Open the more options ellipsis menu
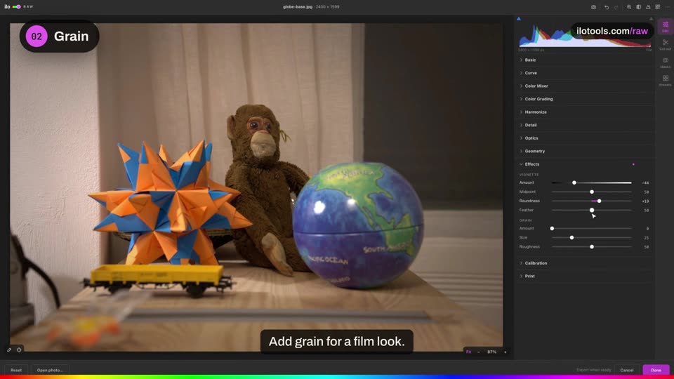The image size is (674, 379). [668, 7]
